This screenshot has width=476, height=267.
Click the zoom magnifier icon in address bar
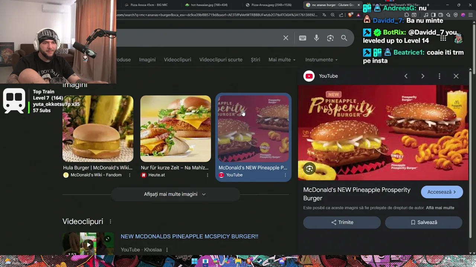pos(332,15)
